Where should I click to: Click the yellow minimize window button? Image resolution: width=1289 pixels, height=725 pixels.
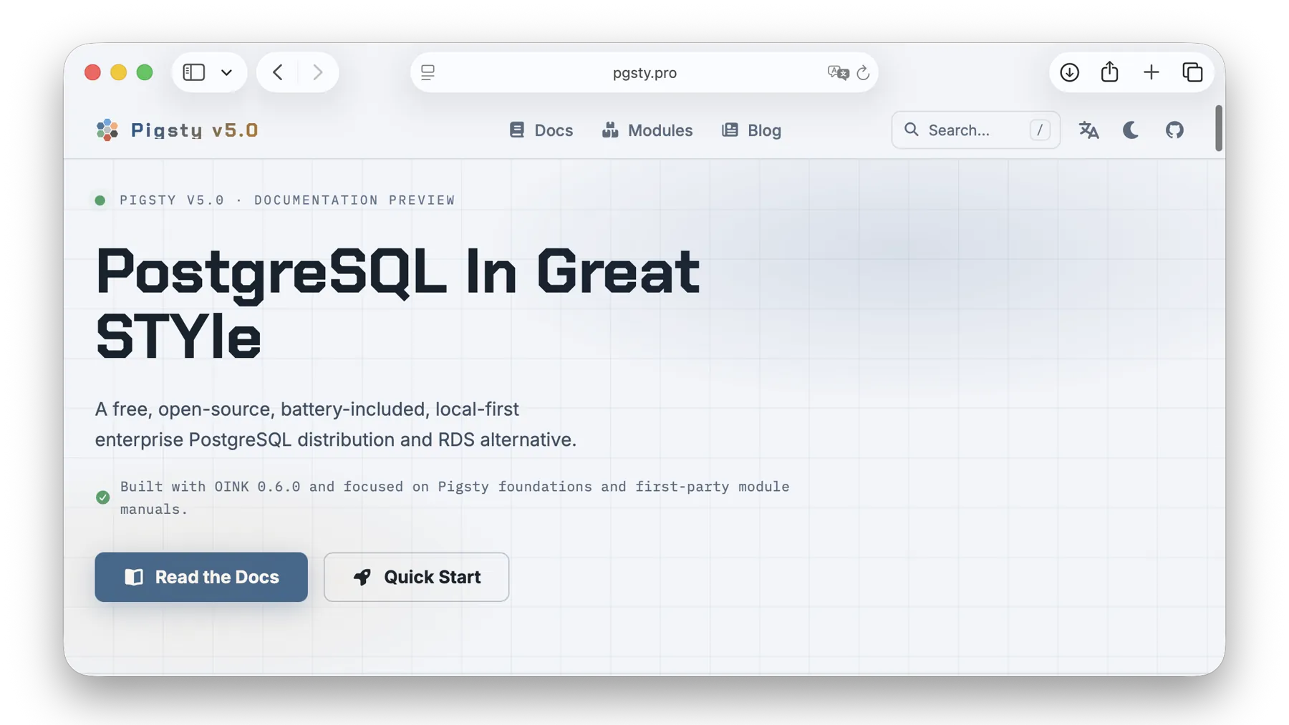119,72
